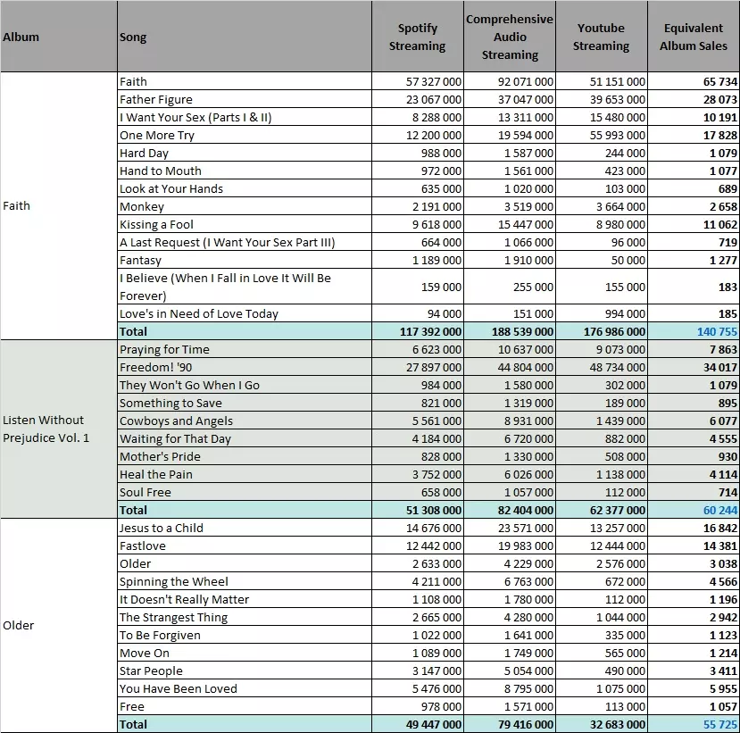Click the Equivalent Album Sales header
740x733 pixels.
[694, 37]
